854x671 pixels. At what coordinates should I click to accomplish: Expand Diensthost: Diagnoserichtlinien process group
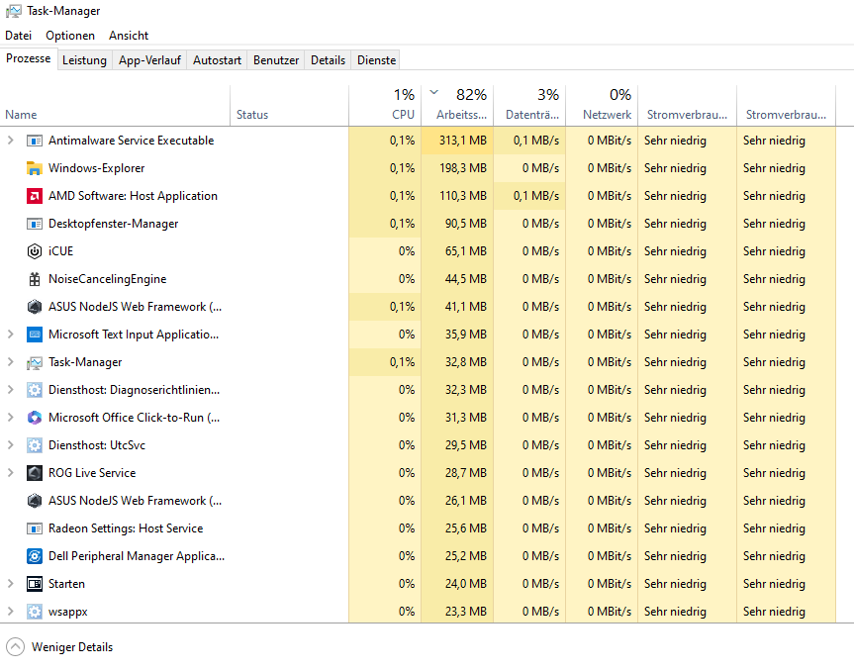coord(10,390)
